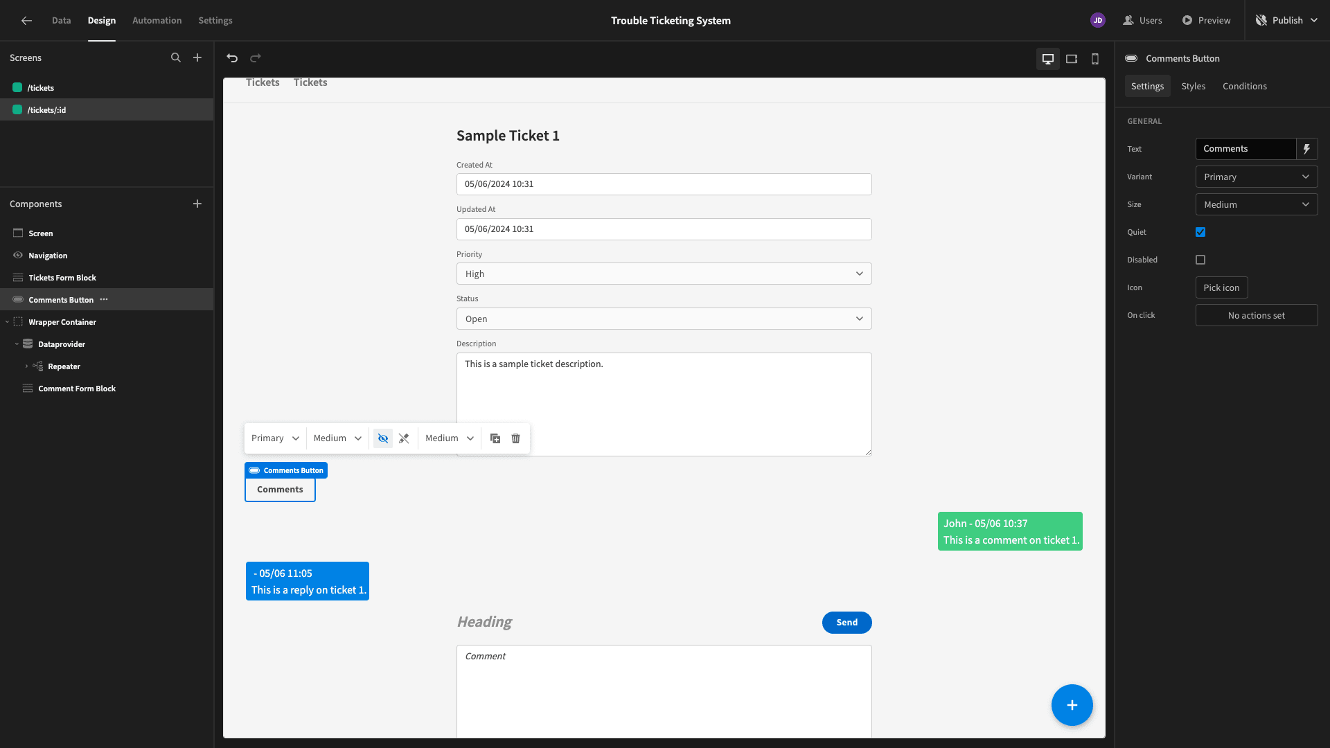
Task: Duplicate the Comments Button component
Action: [x=495, y=438]
